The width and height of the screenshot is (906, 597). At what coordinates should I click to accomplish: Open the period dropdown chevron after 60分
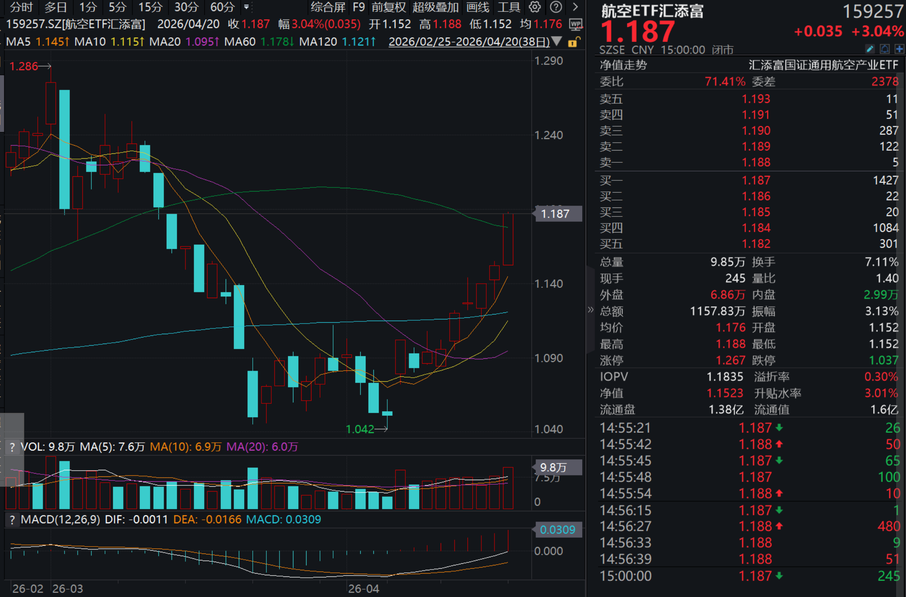pos(245,7)
